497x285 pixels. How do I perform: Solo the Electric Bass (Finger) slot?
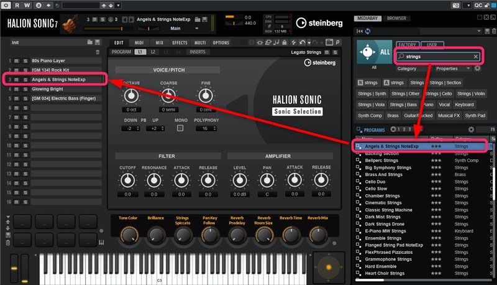[25, 98]
